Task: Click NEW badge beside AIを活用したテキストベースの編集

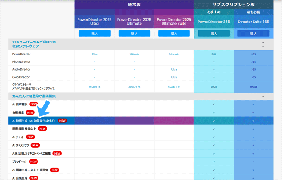Action: [57, 154]
